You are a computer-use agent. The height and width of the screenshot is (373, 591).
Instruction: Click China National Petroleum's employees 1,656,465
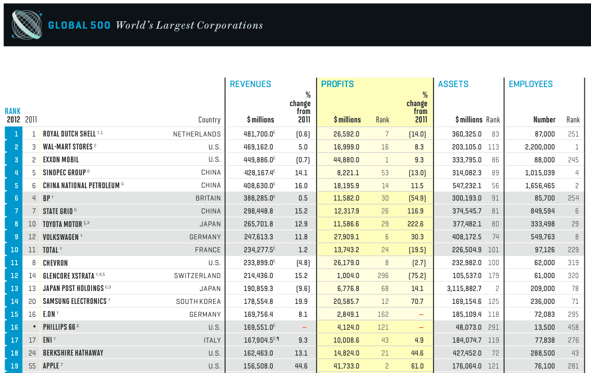pyautogui.click(x=540, y=185)
